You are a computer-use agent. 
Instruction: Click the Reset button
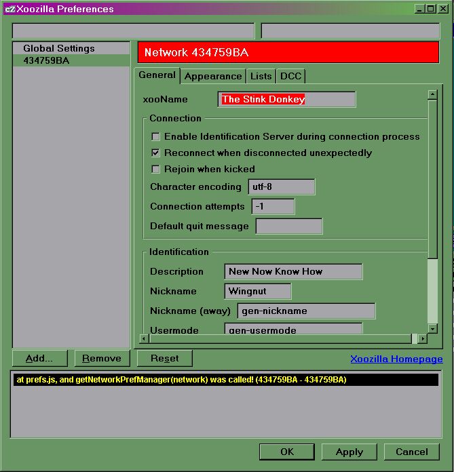point(164,358)
